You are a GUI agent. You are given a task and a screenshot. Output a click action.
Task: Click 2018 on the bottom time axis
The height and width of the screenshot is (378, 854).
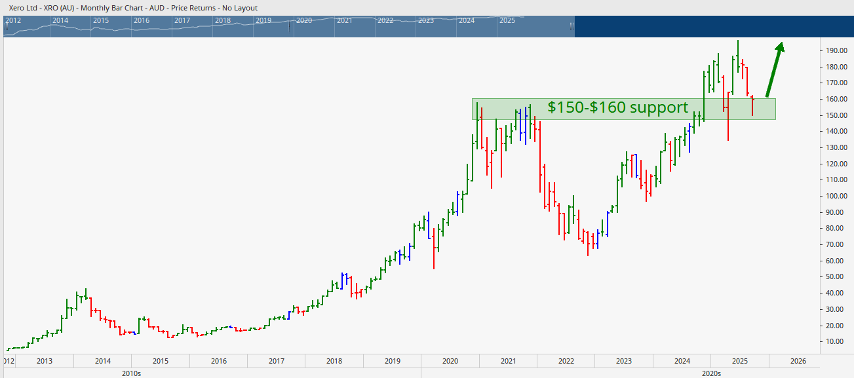(334, 361)
